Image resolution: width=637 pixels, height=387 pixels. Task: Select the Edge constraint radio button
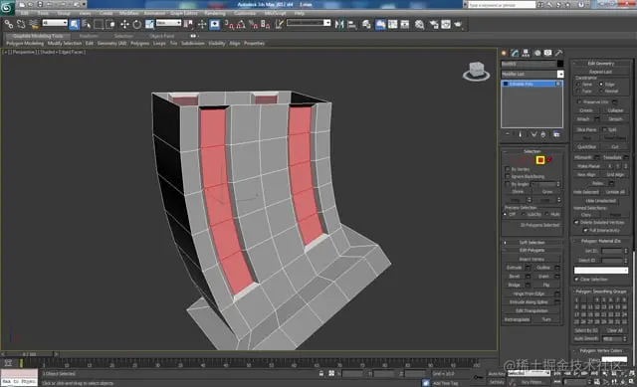[601, 84]
